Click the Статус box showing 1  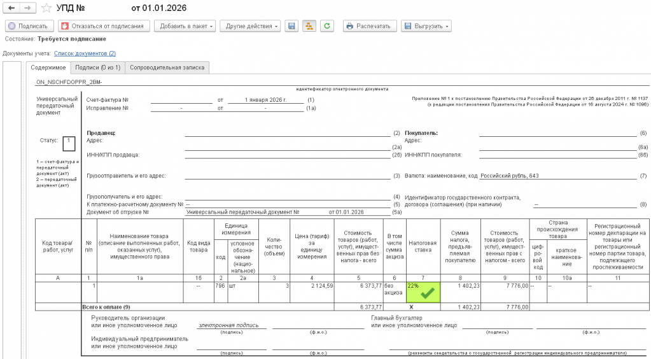click(x=69, y=144)
